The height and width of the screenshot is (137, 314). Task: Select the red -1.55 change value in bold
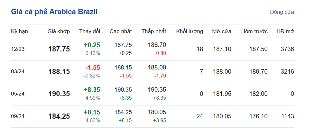point(93,68)
